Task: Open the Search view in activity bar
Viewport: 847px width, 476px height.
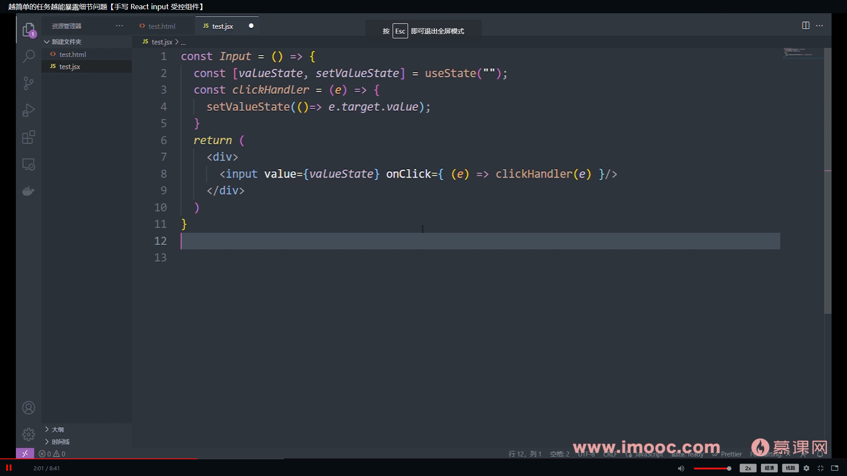Action: (29, 56)
